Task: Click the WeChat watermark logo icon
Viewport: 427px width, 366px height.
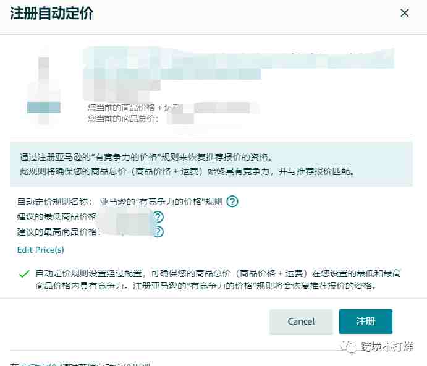Action: (349, 347)
